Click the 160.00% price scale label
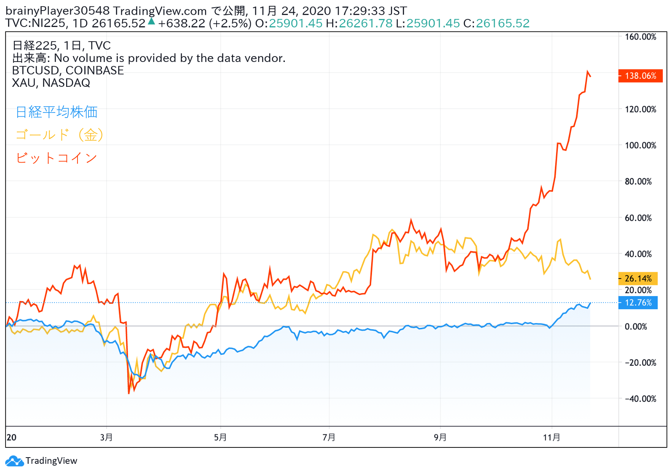This screenshot has height=474, width=672. [x=640, y=37]
